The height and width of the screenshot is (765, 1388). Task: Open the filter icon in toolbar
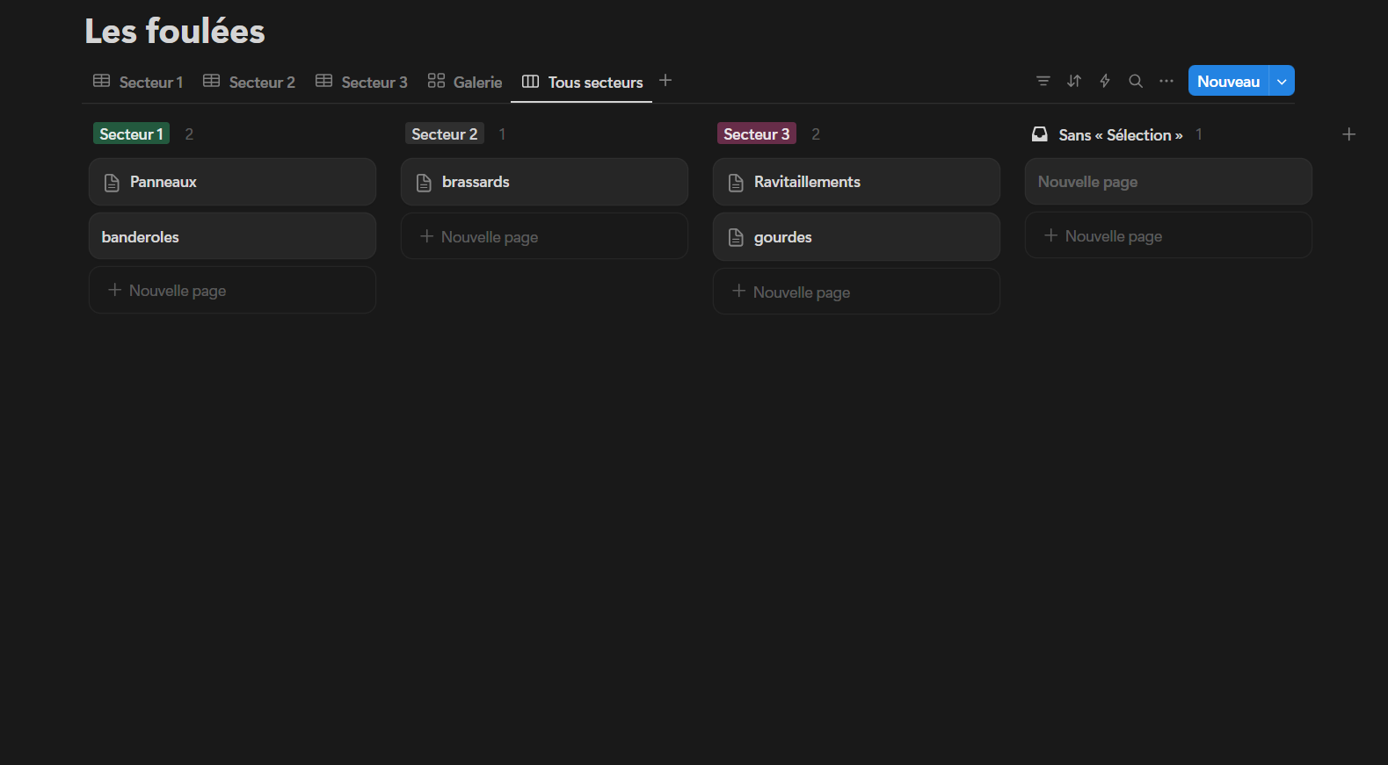tap(1043, 81)
